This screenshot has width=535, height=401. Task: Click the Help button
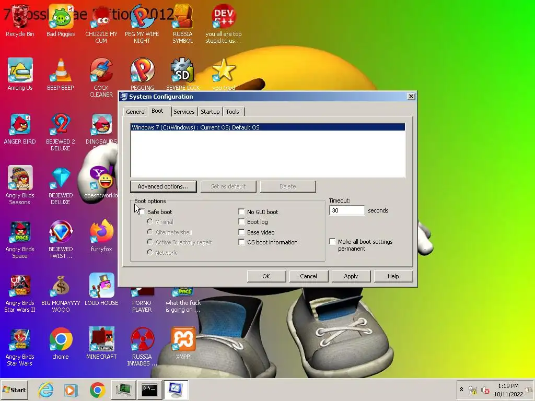coord(393,276)
